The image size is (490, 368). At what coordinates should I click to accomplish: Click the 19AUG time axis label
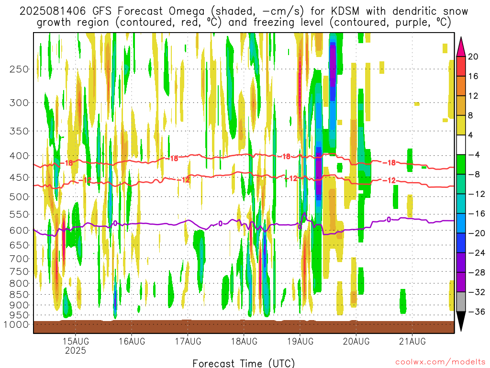click(301, 341)
